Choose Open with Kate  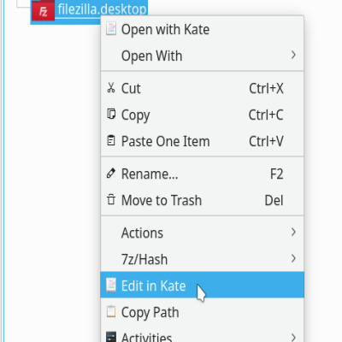click(x=203, y=29)
